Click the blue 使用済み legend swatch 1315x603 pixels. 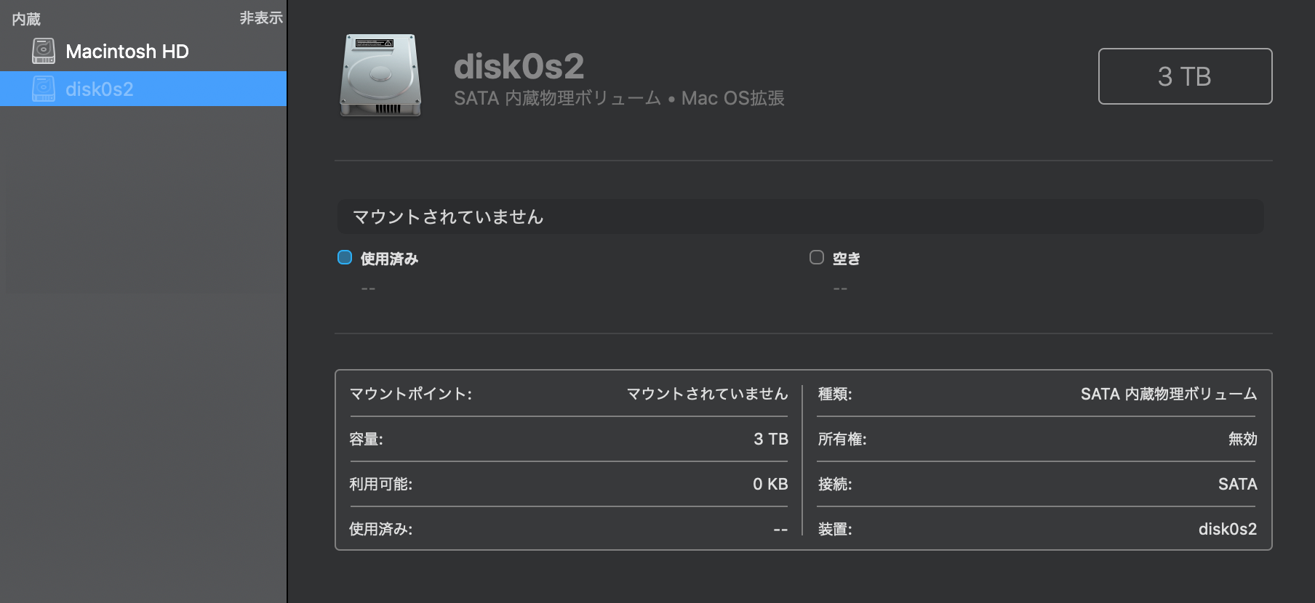tap(345, 257)
